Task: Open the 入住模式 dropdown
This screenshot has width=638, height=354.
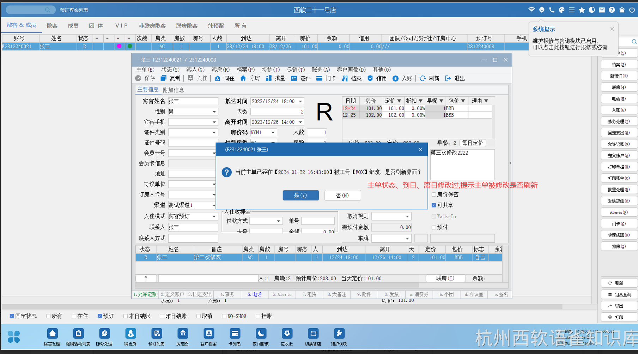Action: (214, 216)
